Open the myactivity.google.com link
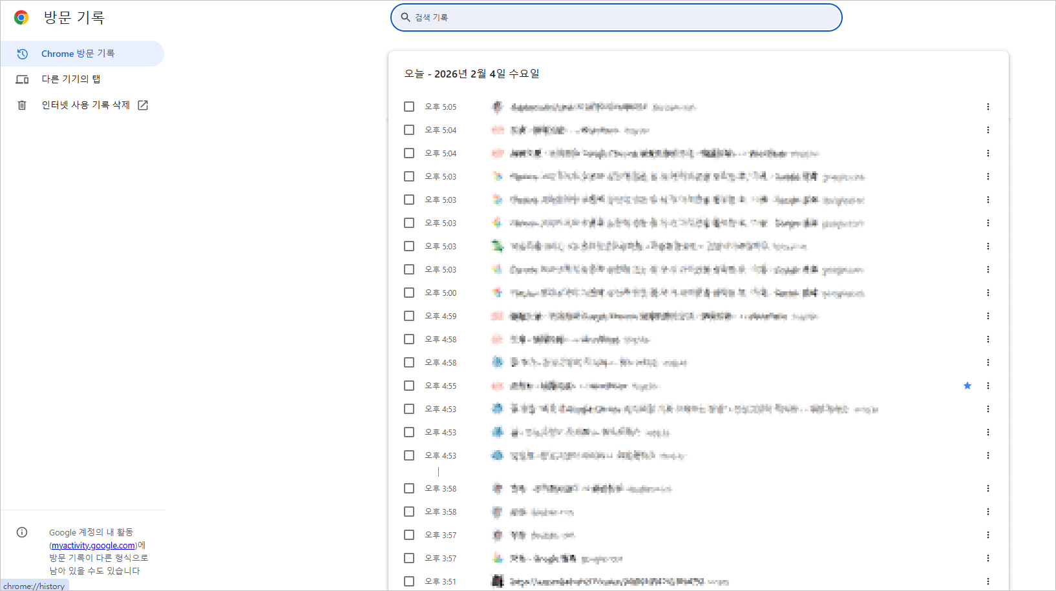The height and width of the screenshot is (591, 1056). [92, 545]
